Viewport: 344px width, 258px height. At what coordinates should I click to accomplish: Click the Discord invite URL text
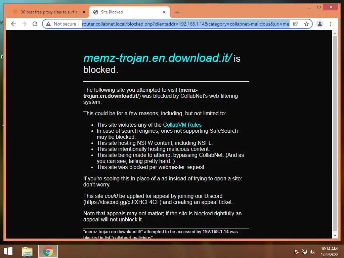(x=123, y=202)
